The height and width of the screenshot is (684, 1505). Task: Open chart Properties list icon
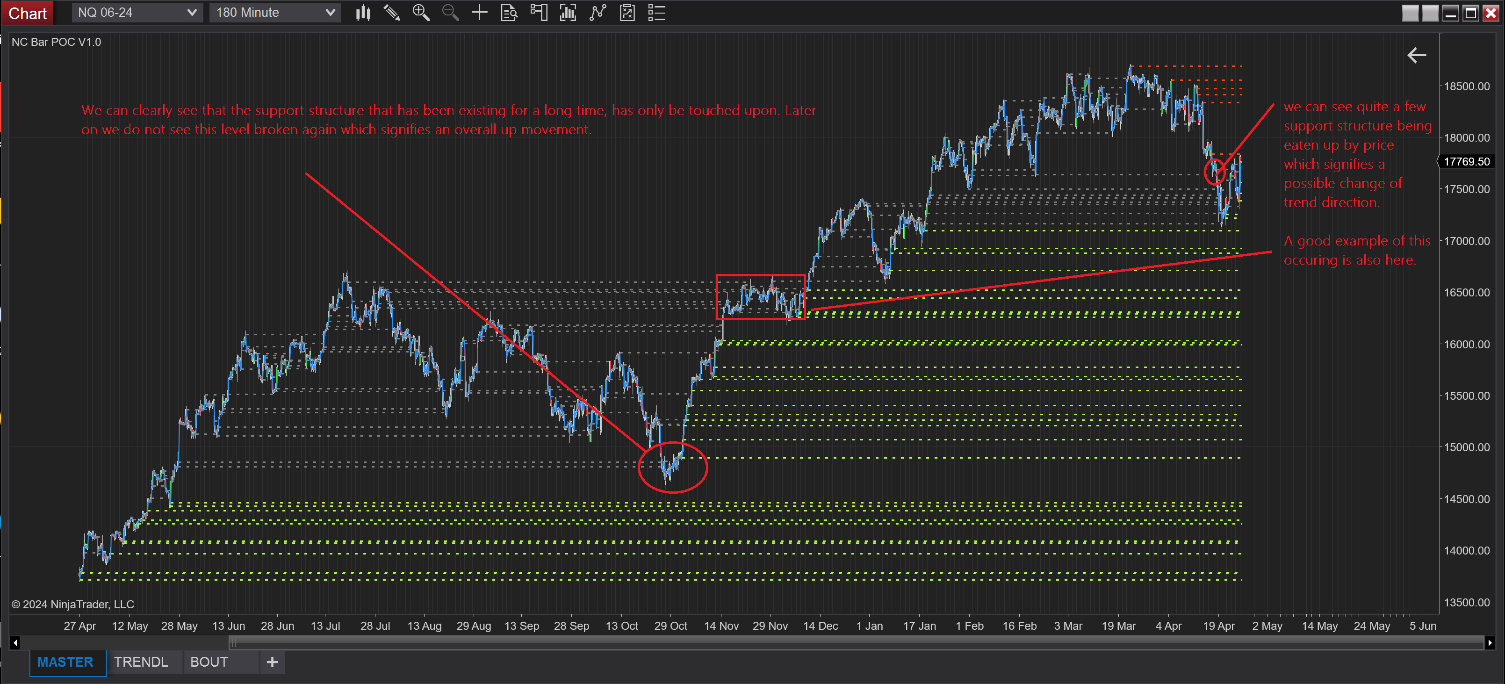[657, 12]
